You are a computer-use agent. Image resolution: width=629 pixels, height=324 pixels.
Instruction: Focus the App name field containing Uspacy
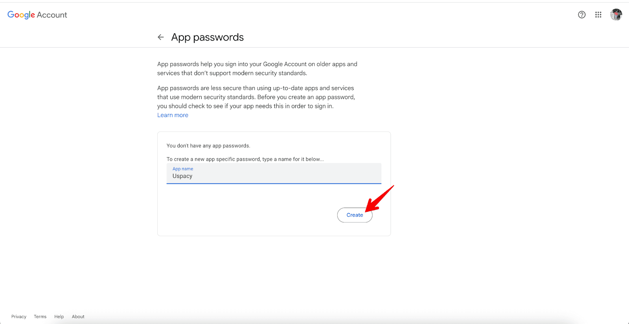coord(274,176)
